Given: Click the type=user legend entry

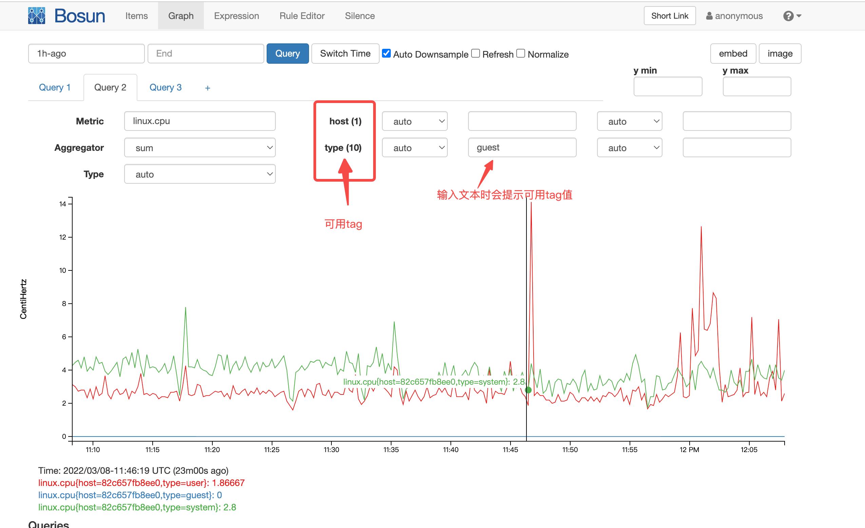Looking at the screenshot, I should (141, 483).
